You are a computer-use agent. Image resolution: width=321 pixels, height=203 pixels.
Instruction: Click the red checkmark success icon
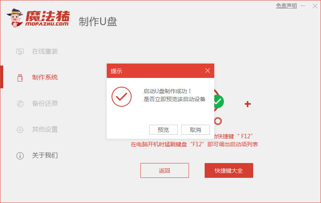122,97
